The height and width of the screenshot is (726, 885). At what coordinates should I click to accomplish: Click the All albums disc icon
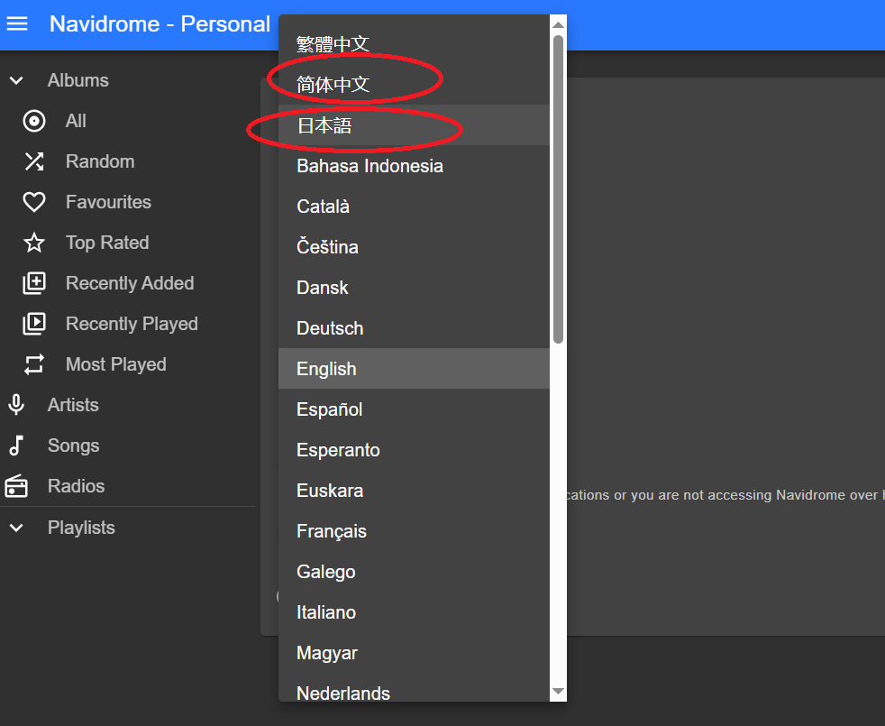34,121
